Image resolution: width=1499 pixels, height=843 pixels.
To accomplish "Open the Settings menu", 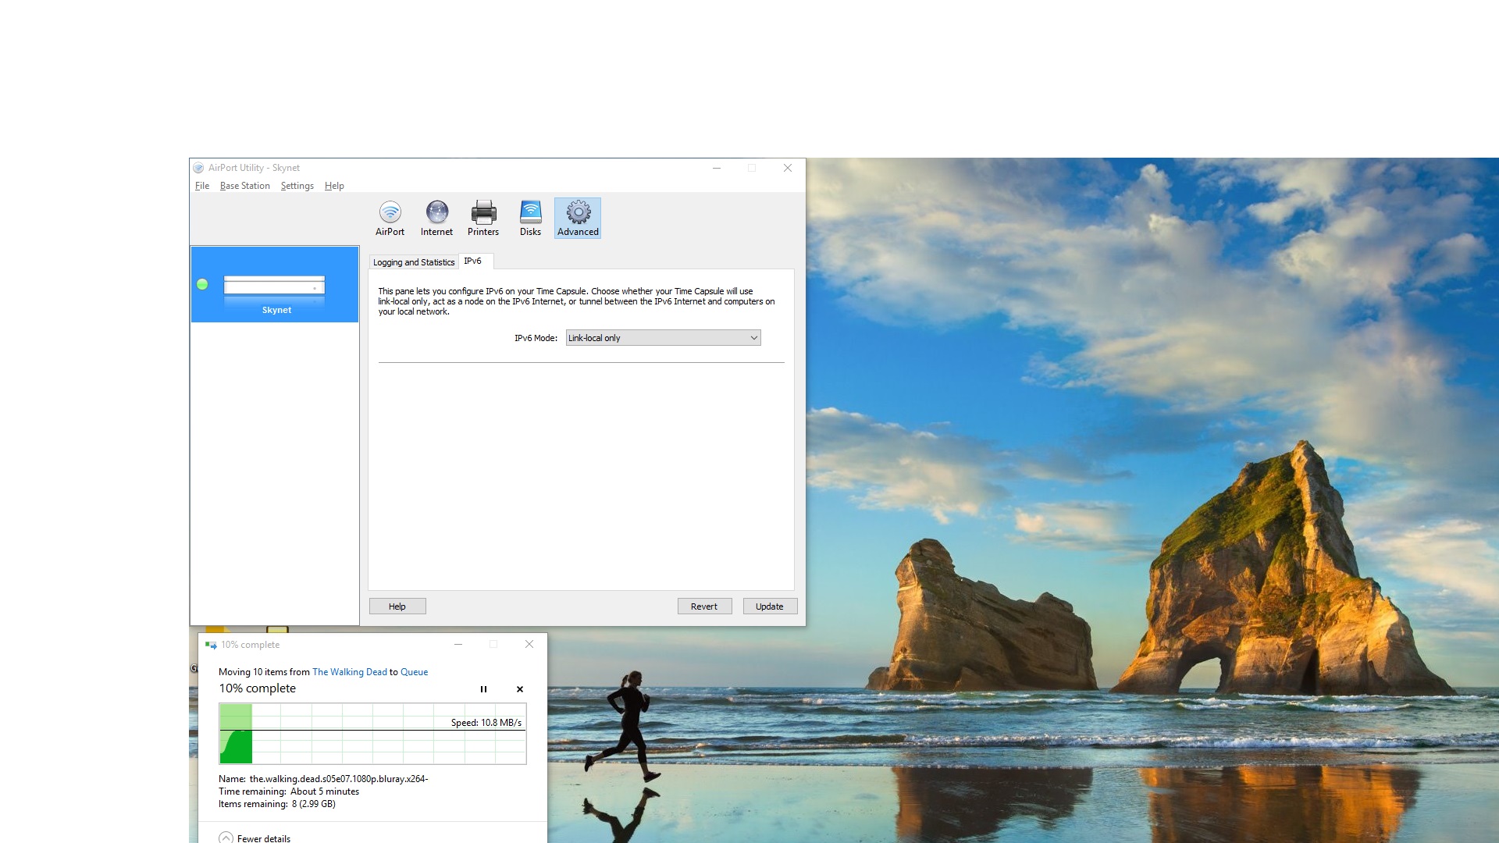I will click(x=297, y=186).
